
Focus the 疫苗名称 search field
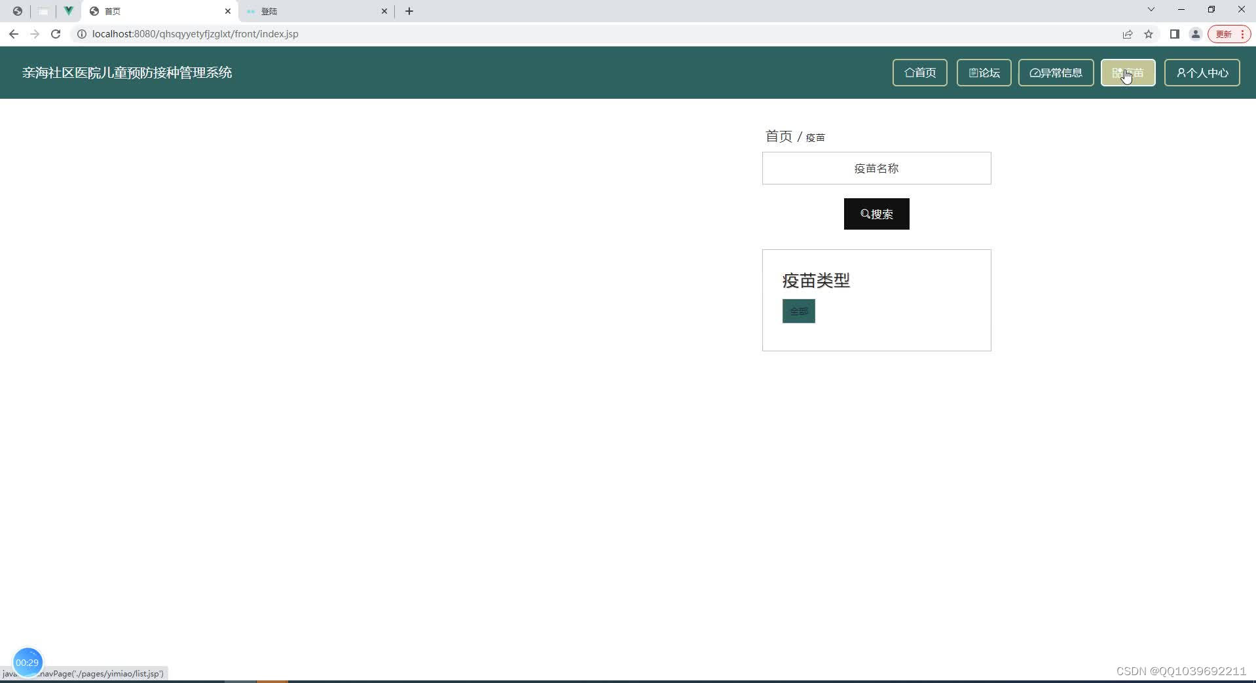click(x=876, y=168)
